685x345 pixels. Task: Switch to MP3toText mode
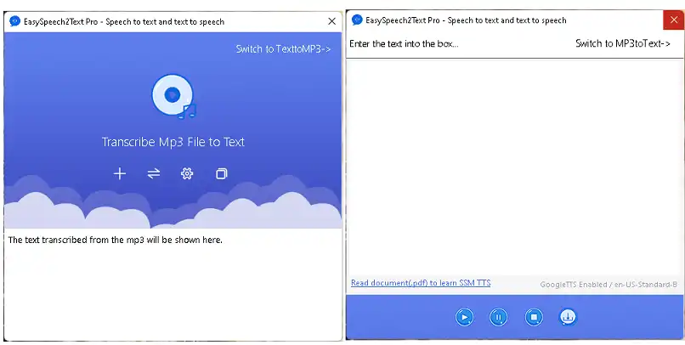(x=628, y=43)
